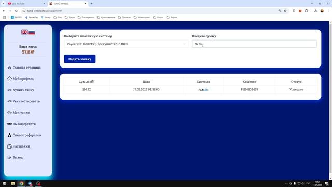332x187 pixels.
Task: Click the 97.16 ₽ cash balance
Action: tap(28, 52)
